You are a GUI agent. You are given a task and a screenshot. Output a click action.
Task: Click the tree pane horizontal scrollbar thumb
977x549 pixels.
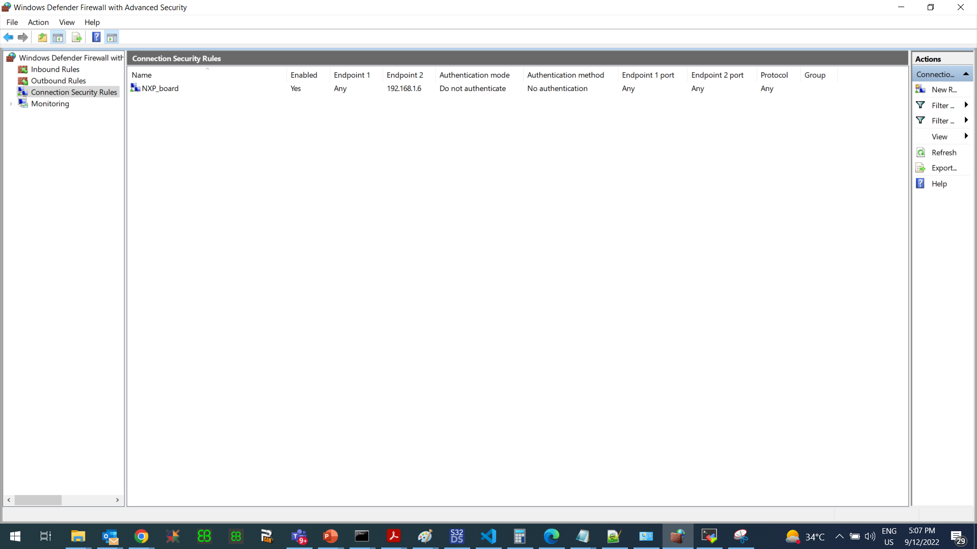pos(38,500)
